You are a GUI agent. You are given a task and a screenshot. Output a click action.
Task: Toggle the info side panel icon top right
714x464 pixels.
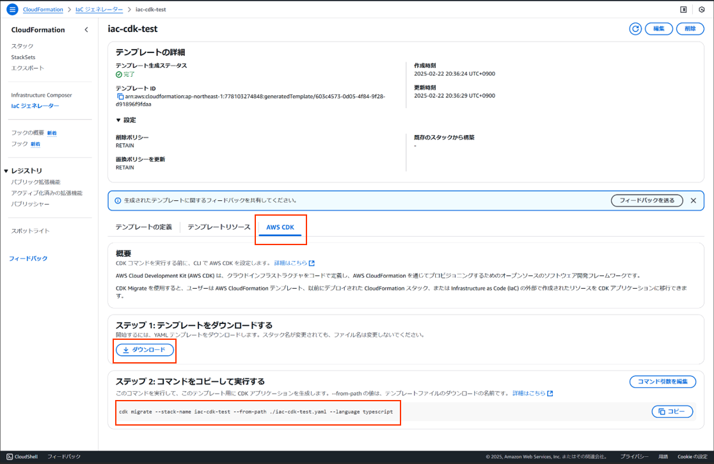683,9
